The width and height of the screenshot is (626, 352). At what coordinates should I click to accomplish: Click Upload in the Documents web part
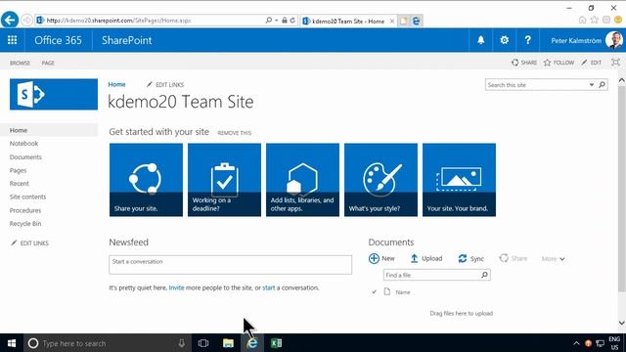coord(426,258)
